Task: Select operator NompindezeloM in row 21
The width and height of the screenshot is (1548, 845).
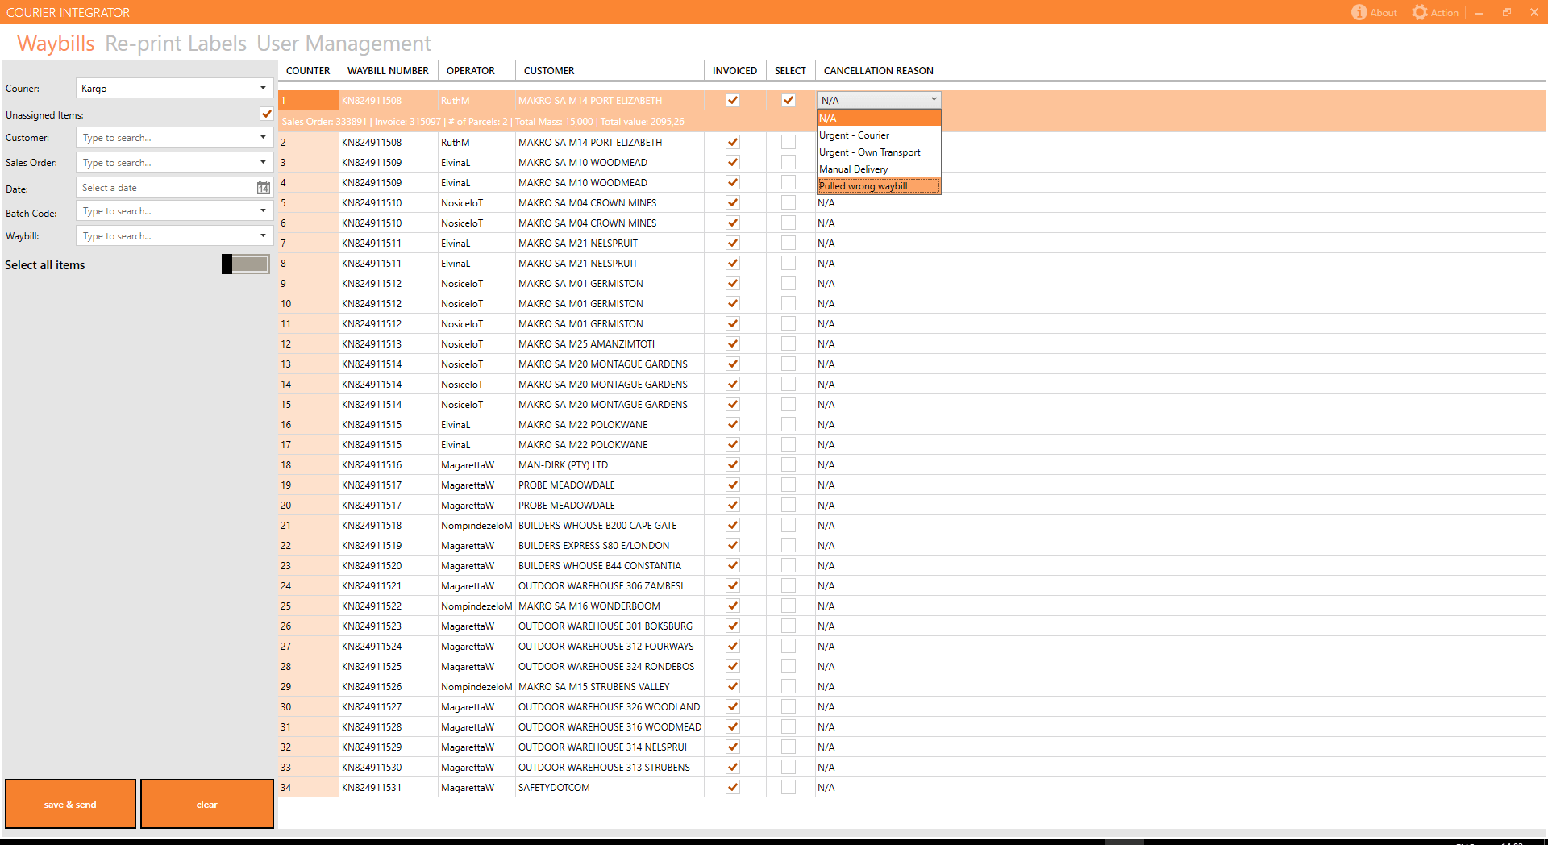Action: coord(476,526)
